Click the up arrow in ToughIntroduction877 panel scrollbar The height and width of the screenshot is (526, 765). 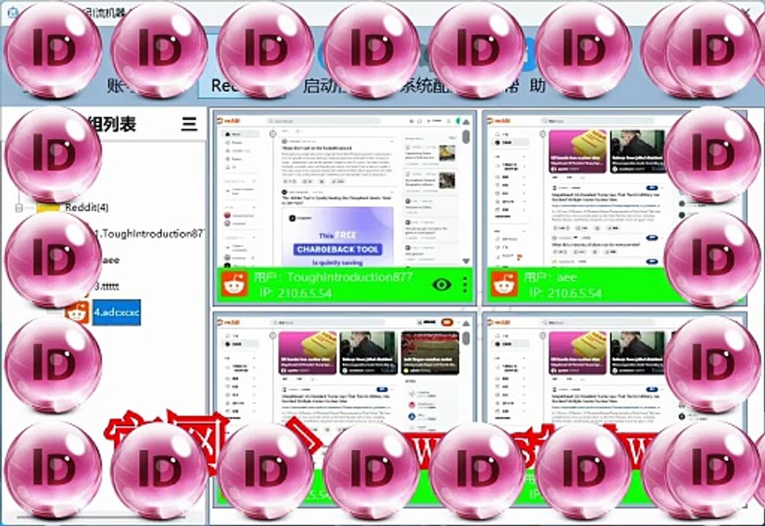point(466,121)
